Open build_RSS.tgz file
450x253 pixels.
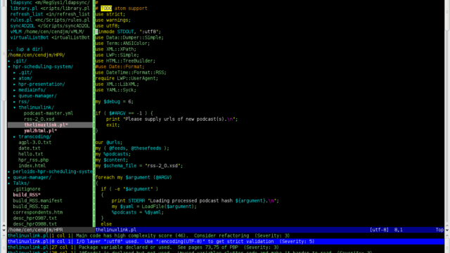pyautogui.click(x=31, y=207)
